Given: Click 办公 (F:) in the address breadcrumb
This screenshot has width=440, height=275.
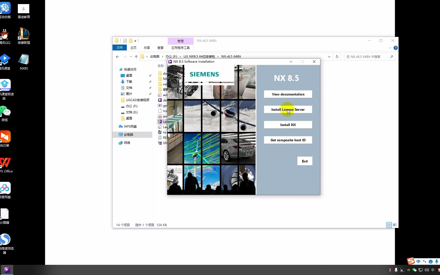Looking at the screenshot, I should 171,57.
